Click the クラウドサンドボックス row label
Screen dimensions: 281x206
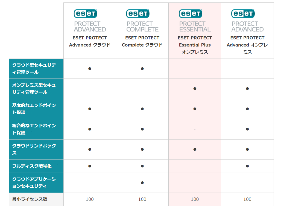pos(36,150)
